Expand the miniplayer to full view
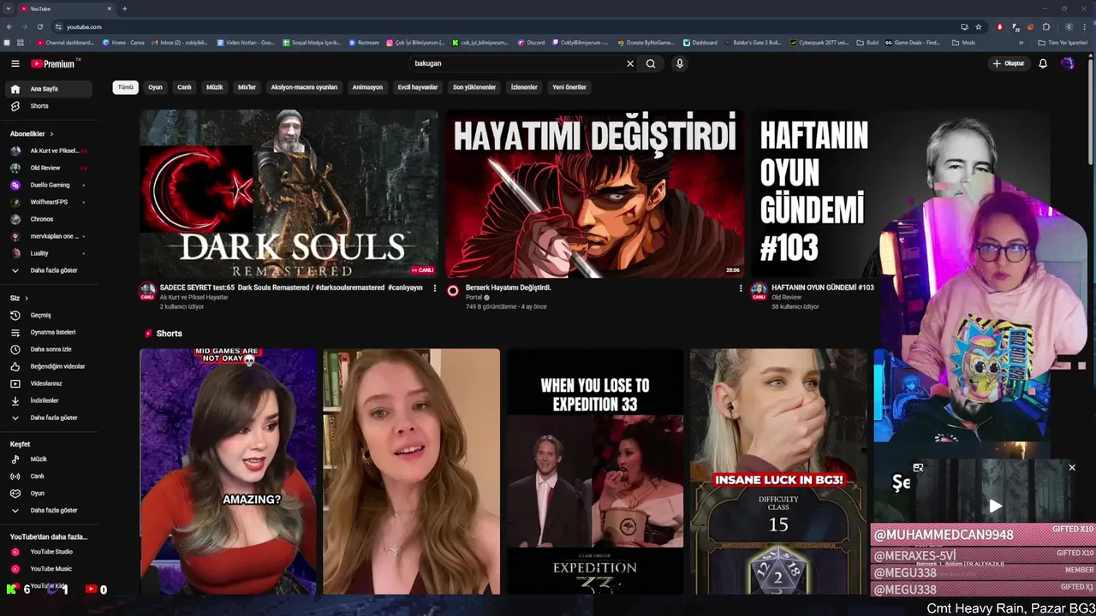 (x=918, y=468)
